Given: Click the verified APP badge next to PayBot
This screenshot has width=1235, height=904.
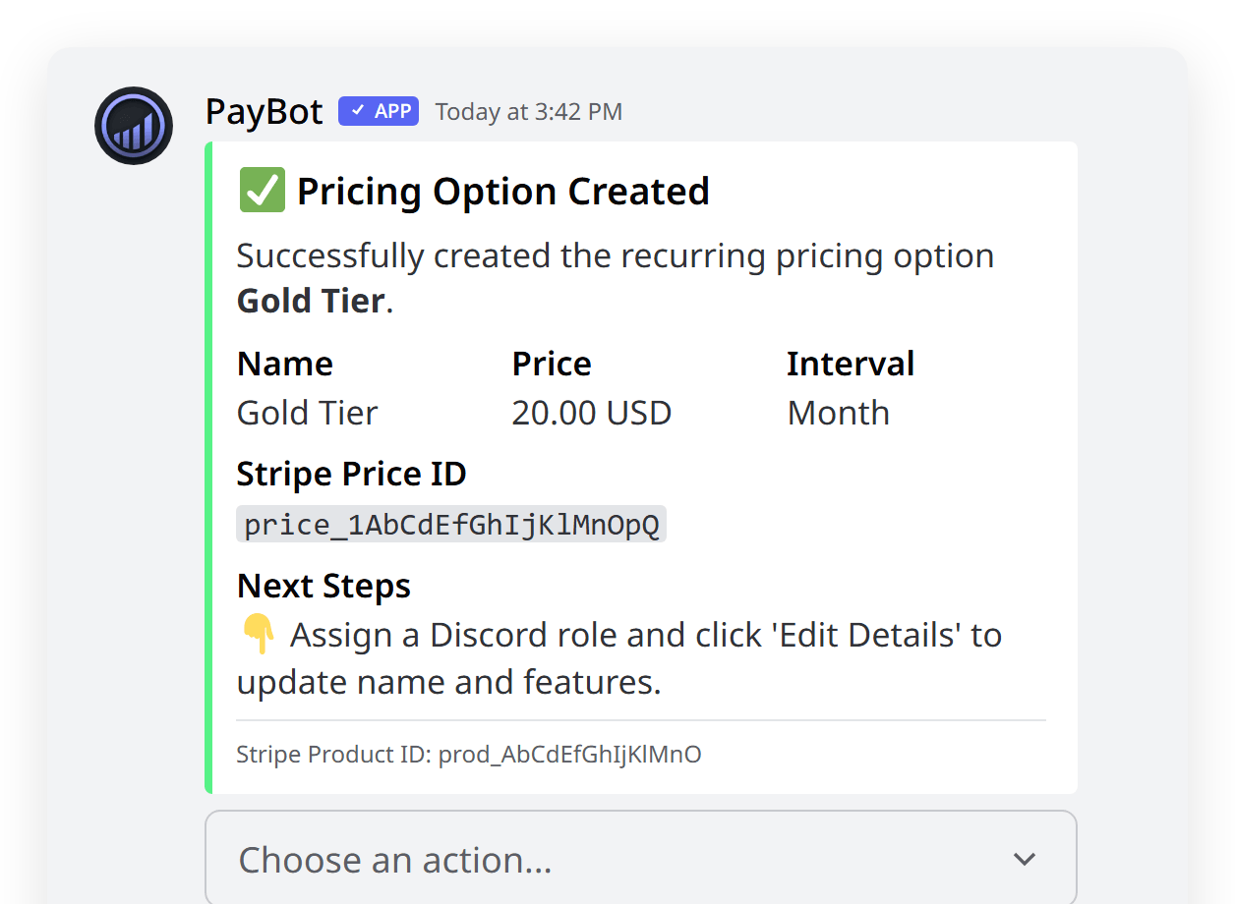Looking at the screenshot, I should click(x=378, y=111).
